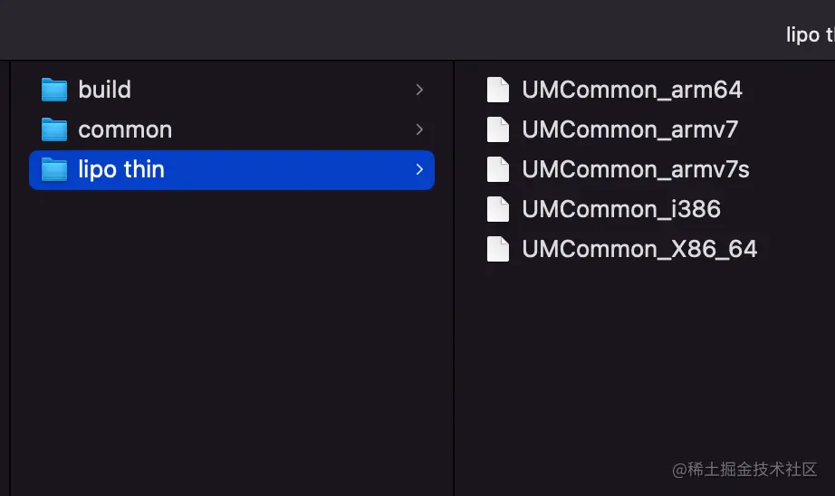The height and width of the screenshot is (496, 835).
Task: Select the lipo thin folder label
Action: (121, 169)
